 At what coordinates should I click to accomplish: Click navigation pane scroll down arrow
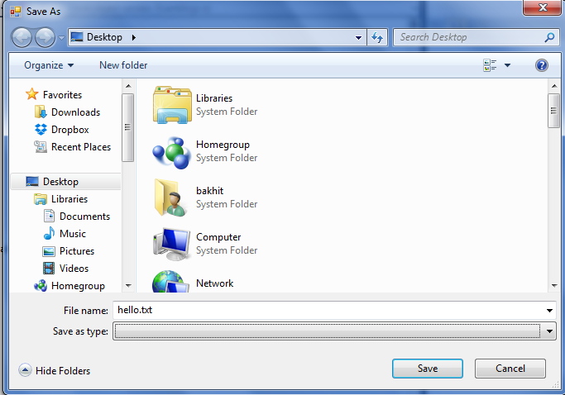coord(128,286)
